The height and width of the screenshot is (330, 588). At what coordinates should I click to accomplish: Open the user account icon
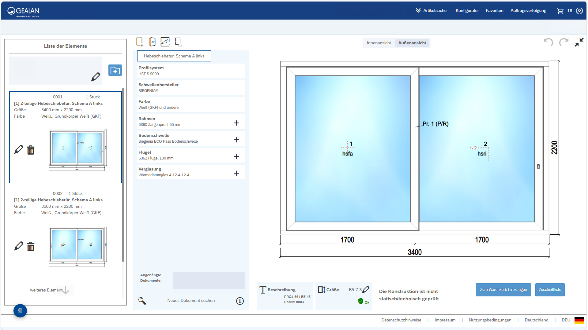579,11
